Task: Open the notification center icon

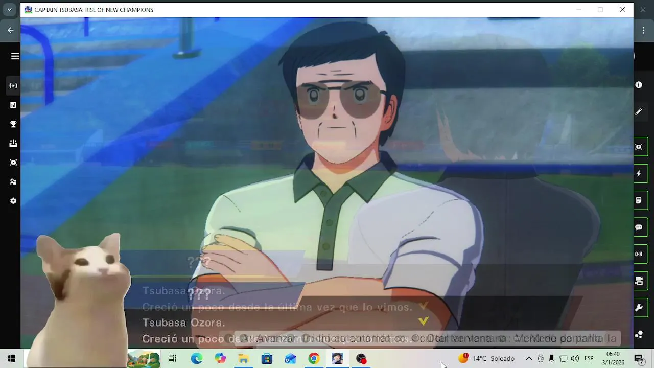Action: (x=639, y=359)
